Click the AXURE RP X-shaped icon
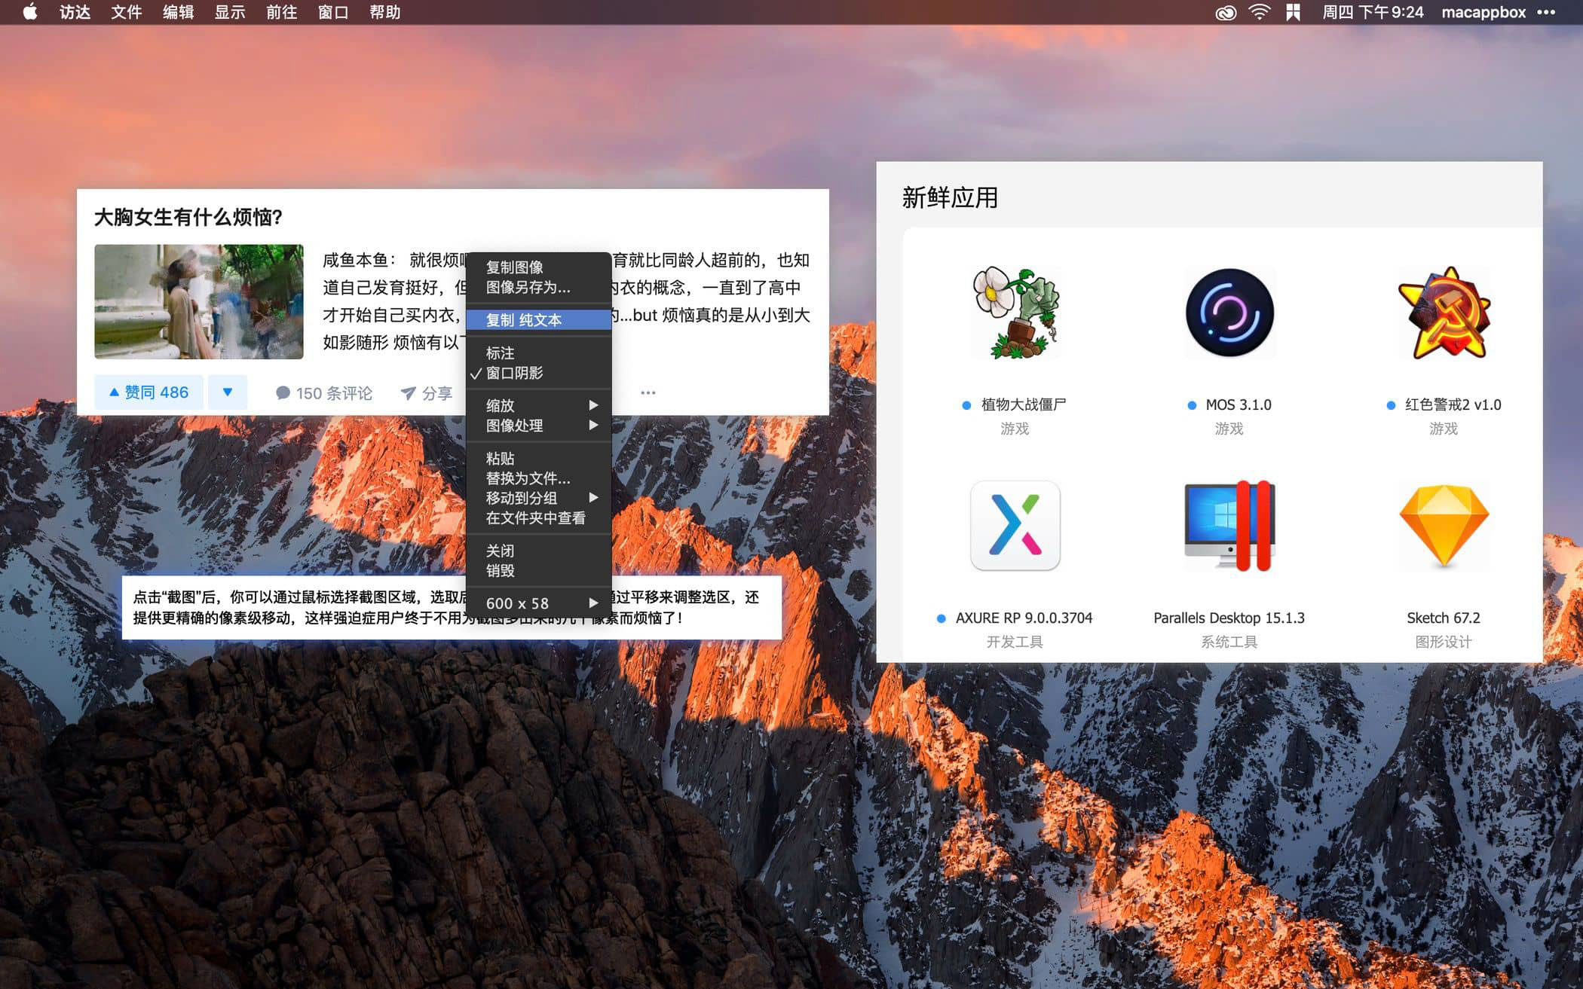Screen dimensions: 1583x989 click(x=1015, y=526)
